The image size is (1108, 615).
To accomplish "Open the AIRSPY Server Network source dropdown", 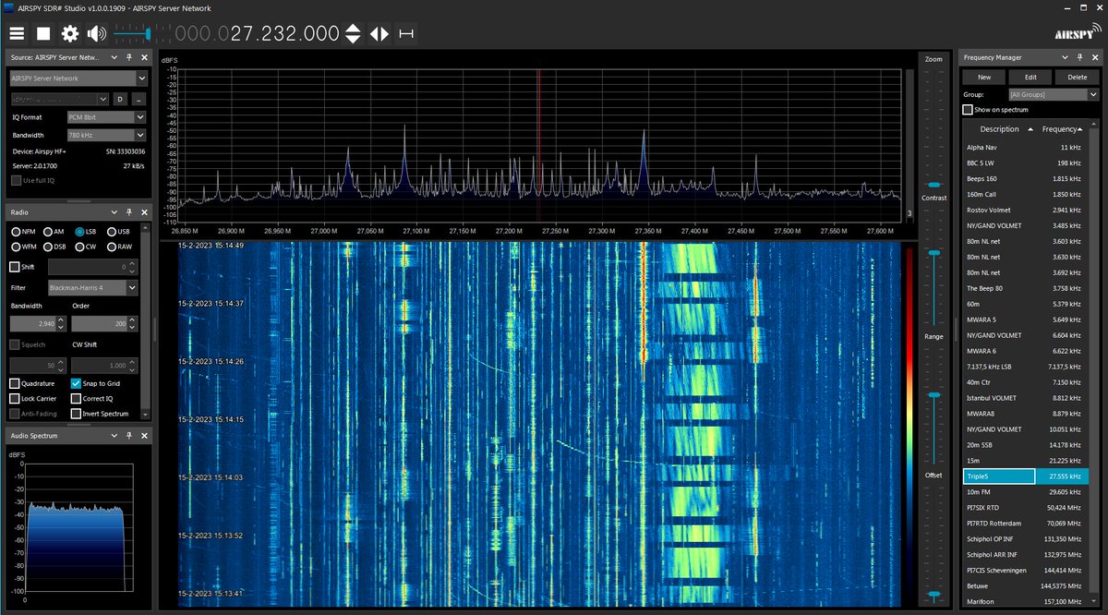I will tap(78, 78).
